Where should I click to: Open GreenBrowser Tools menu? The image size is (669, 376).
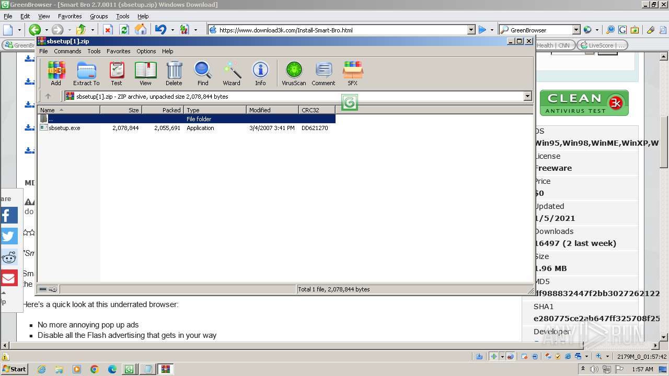coord(123,16)
